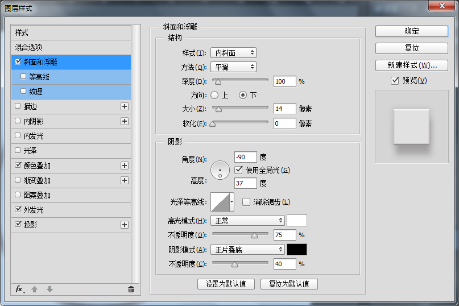Open the 样式 dropdown showing 内斜面
The height and width of the screenshot is (306, 459).
coord(233,53)
